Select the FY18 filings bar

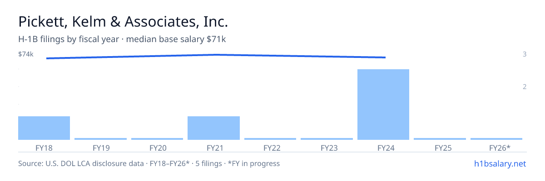pos(44,128)
